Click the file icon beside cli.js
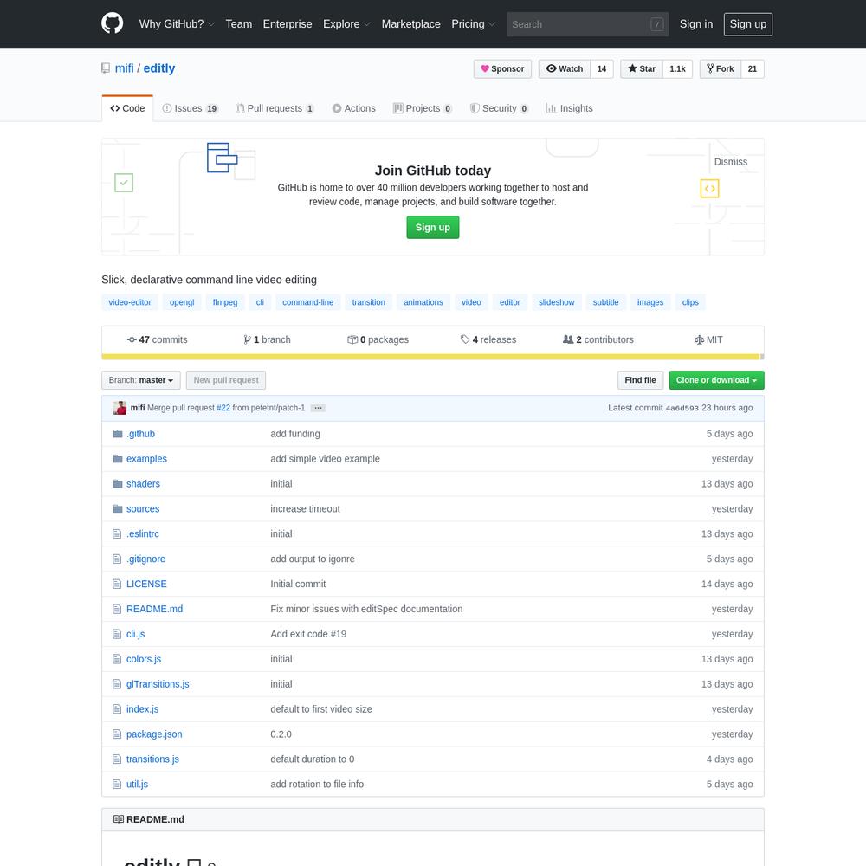Image resolution: width=866 pixels, height=866 pixels. click(x=117, y=634)
